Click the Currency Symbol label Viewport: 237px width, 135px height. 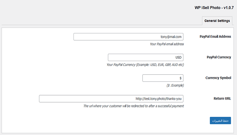coord(218,78)
